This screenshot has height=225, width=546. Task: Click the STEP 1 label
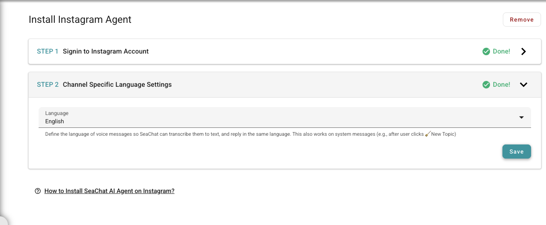pos(48,51)
